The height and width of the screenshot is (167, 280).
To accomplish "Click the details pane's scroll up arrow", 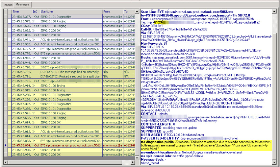I will point(274,11).
